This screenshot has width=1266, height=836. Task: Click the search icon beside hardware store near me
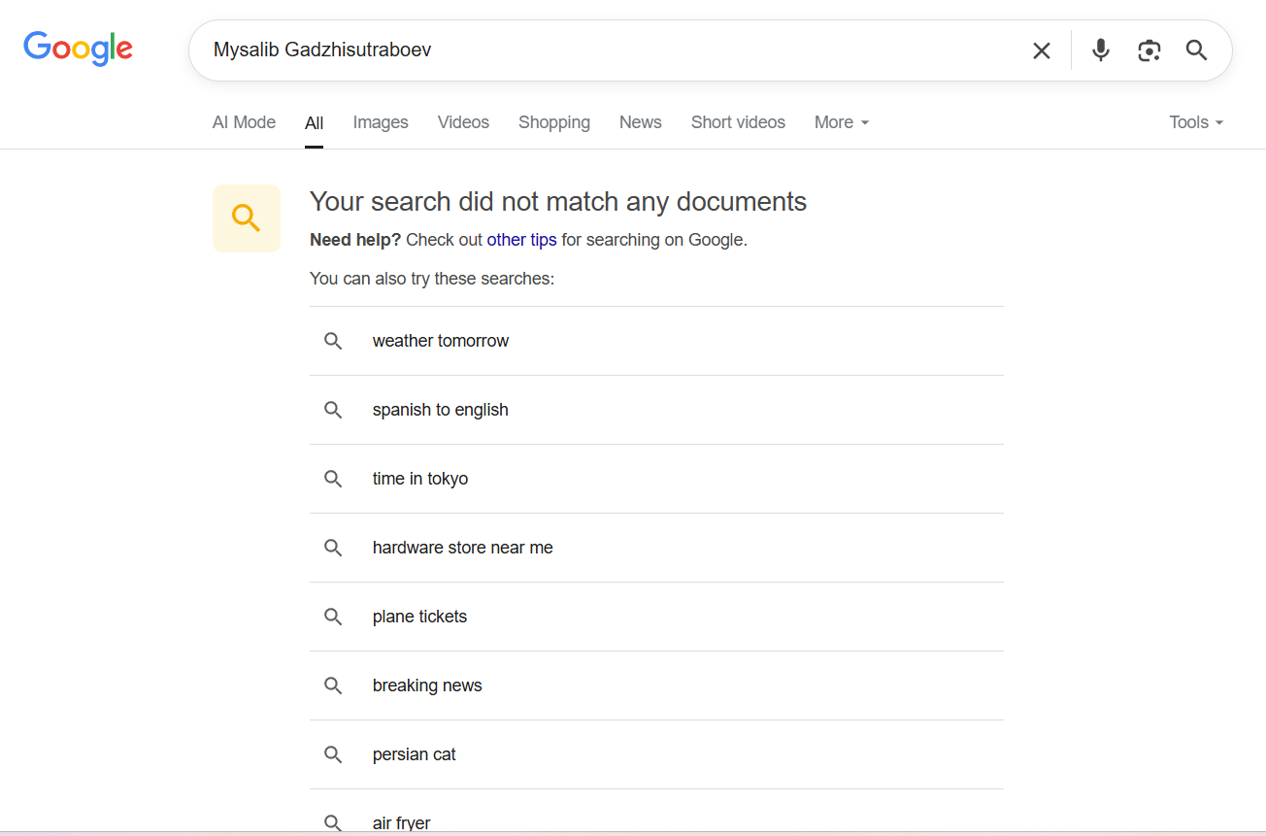click(333, 548)
